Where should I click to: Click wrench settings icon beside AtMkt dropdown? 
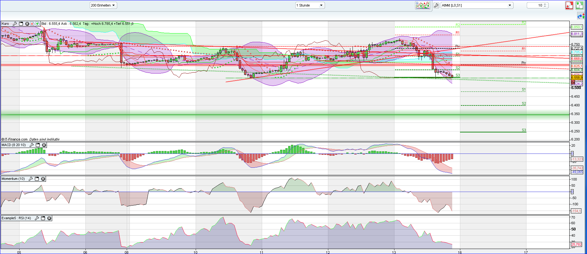pos(436,5)
